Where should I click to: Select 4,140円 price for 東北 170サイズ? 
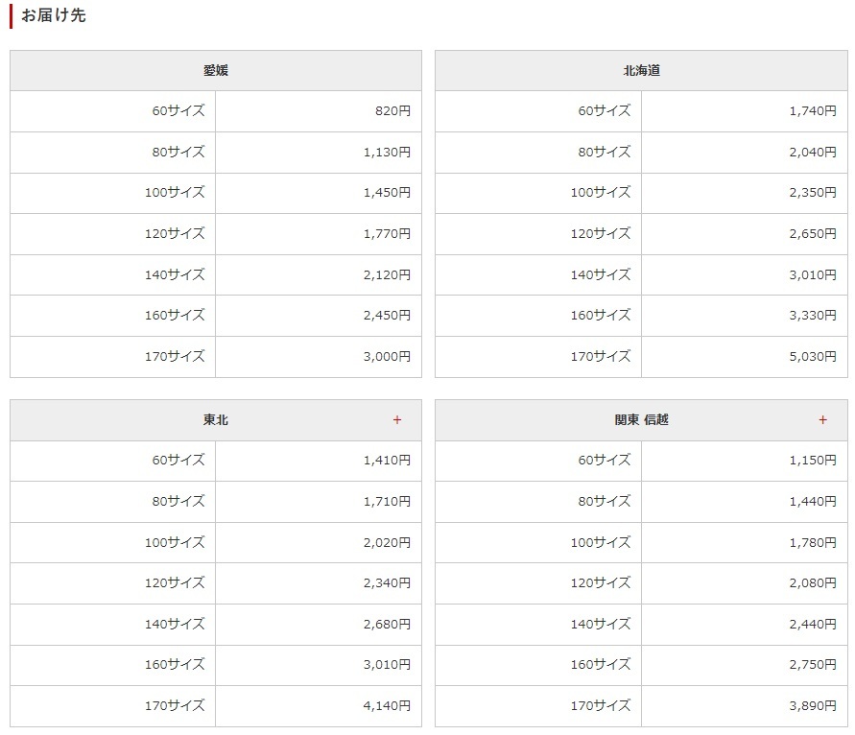pyautogui.click(x=387, y=706)
